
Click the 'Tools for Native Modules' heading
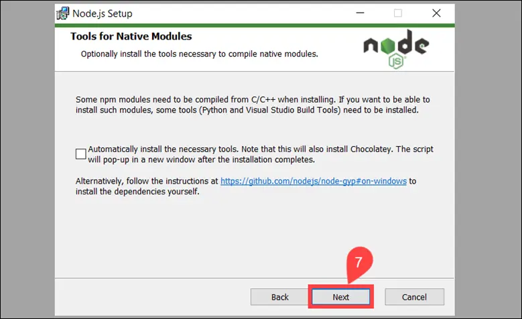click(x=131, y=36)
